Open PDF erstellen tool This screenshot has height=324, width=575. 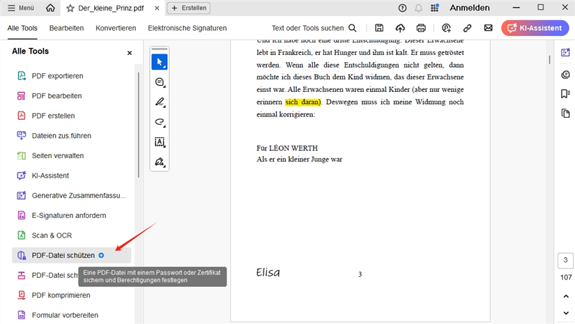pyautogui.click(x=72, y=116)
